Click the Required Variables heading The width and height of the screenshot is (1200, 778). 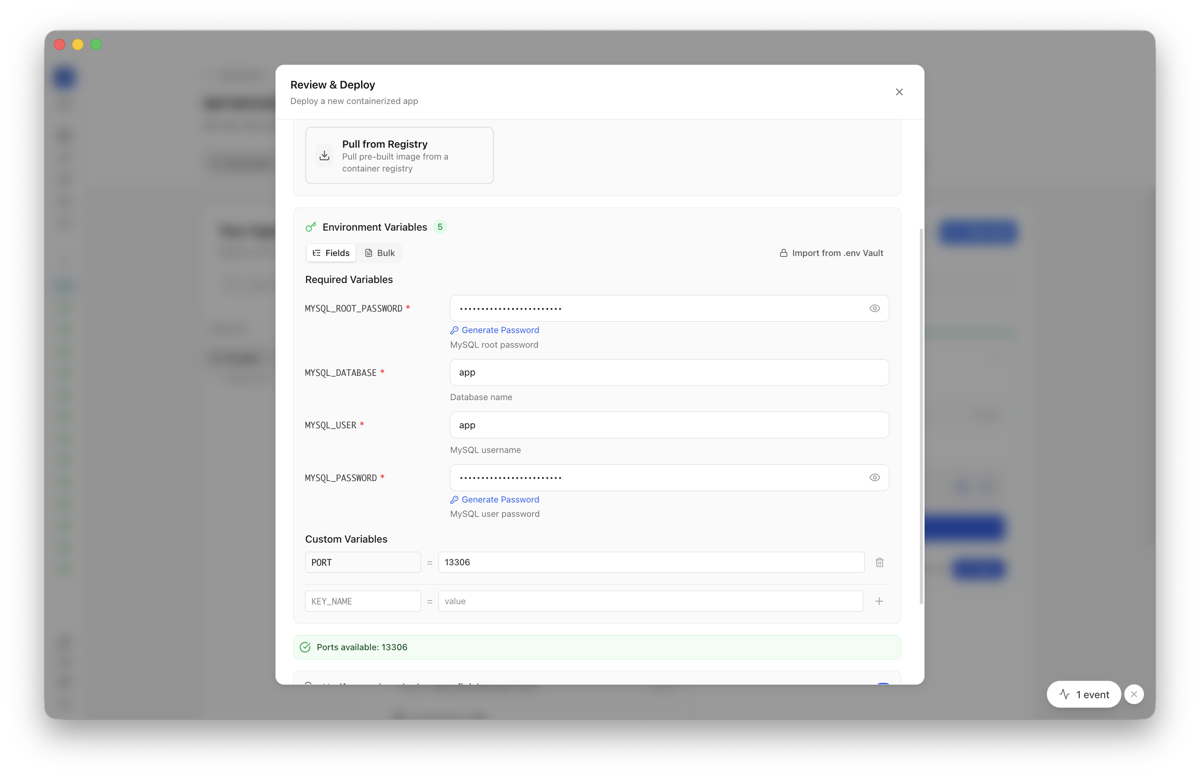pyautogui.click(x=349, y=279)
